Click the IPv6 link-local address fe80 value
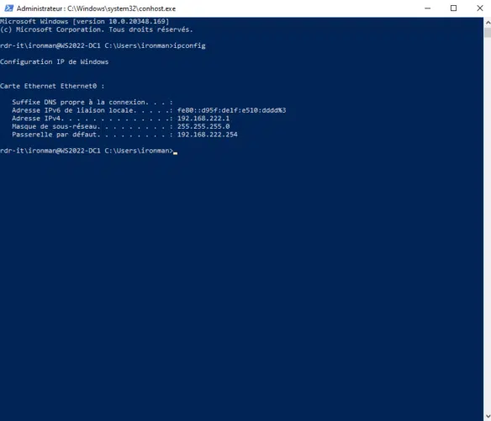This screenshot has height=421, width=491. point(231,110)
